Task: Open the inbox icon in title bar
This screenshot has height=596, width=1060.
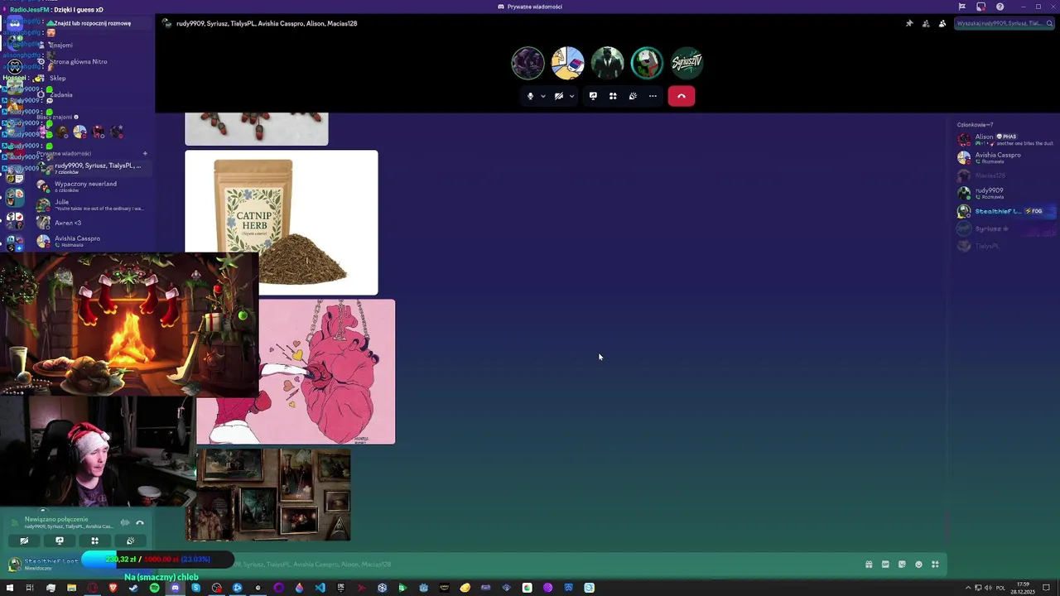Action: [x=980, y=7]
